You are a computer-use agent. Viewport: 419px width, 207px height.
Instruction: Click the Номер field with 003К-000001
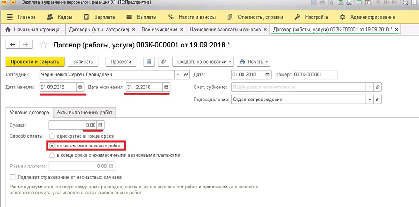(315, 75)
